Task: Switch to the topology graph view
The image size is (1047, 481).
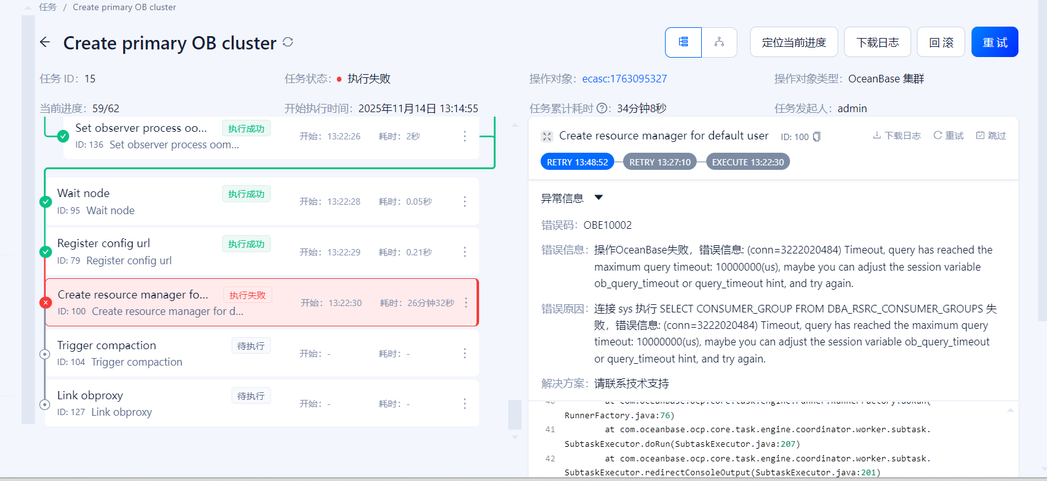Action: point(719,42)
